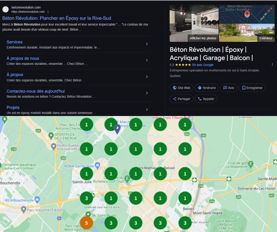The image size is (277, 232).
Task: Click the IKEA Boucherville text label
Action: click(x=19, y=200)
